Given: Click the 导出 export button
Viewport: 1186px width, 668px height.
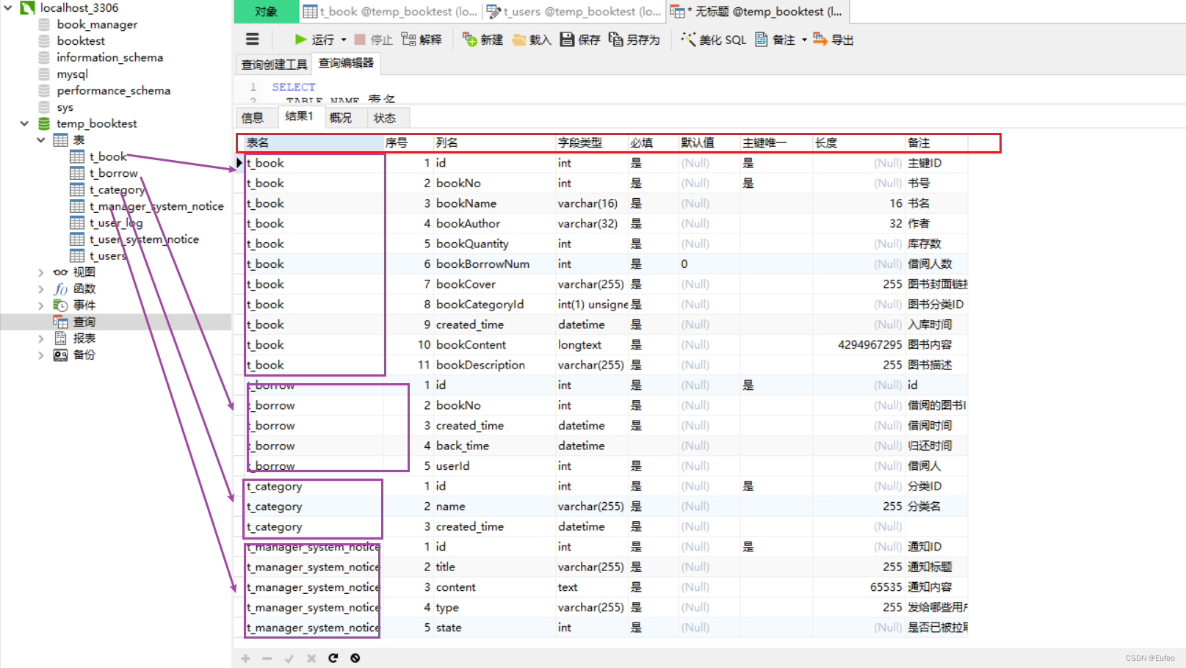Looking at the screenshot, I should [x=834, y=40].
